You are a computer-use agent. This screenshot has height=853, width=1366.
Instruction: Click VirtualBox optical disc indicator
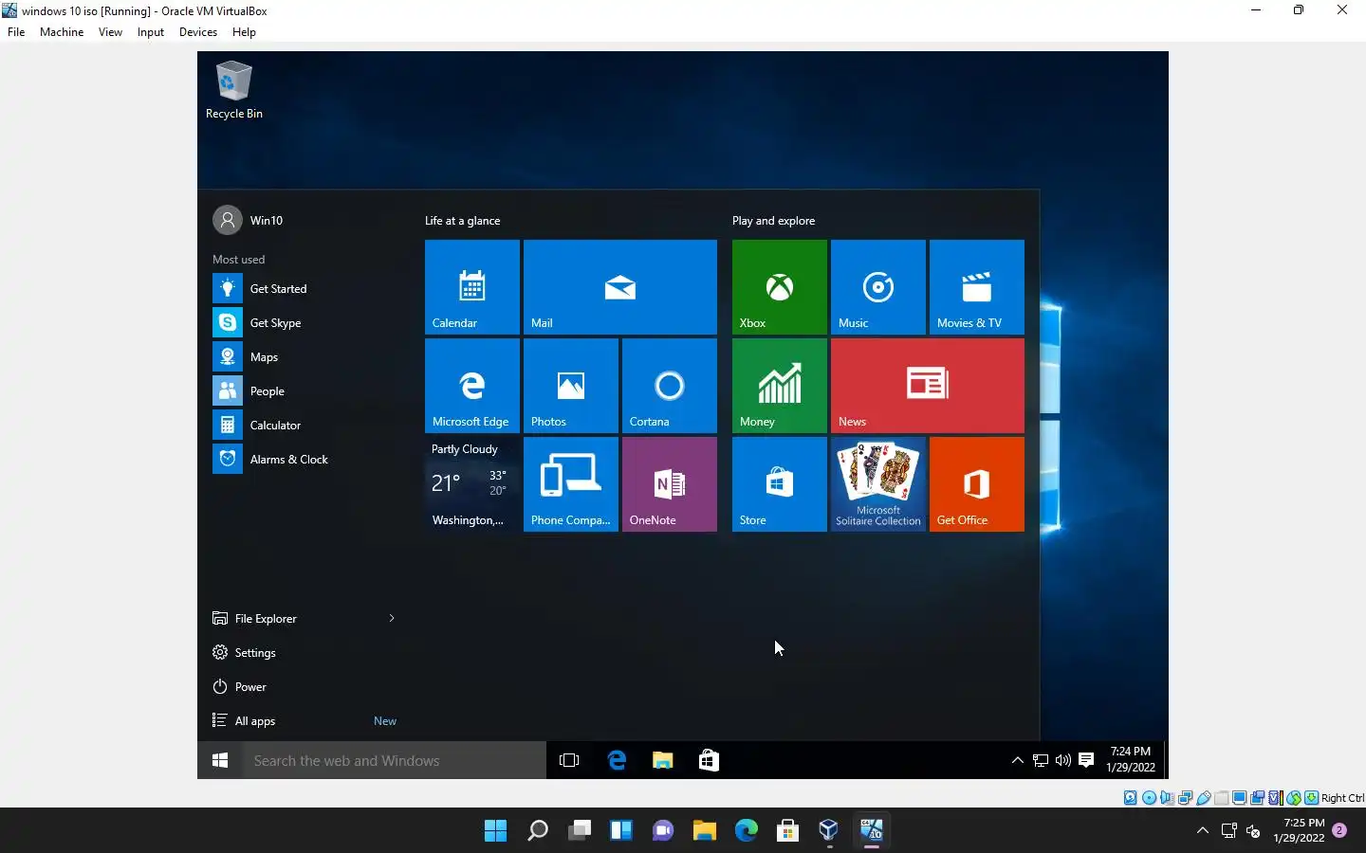pos(1149,797)
